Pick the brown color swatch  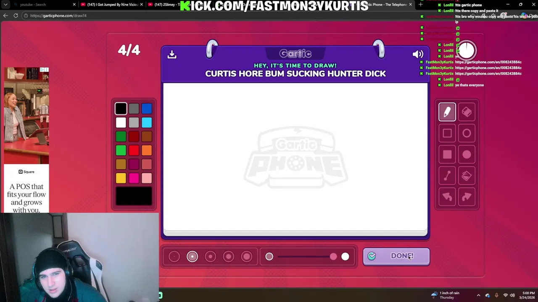click(147, 136)
